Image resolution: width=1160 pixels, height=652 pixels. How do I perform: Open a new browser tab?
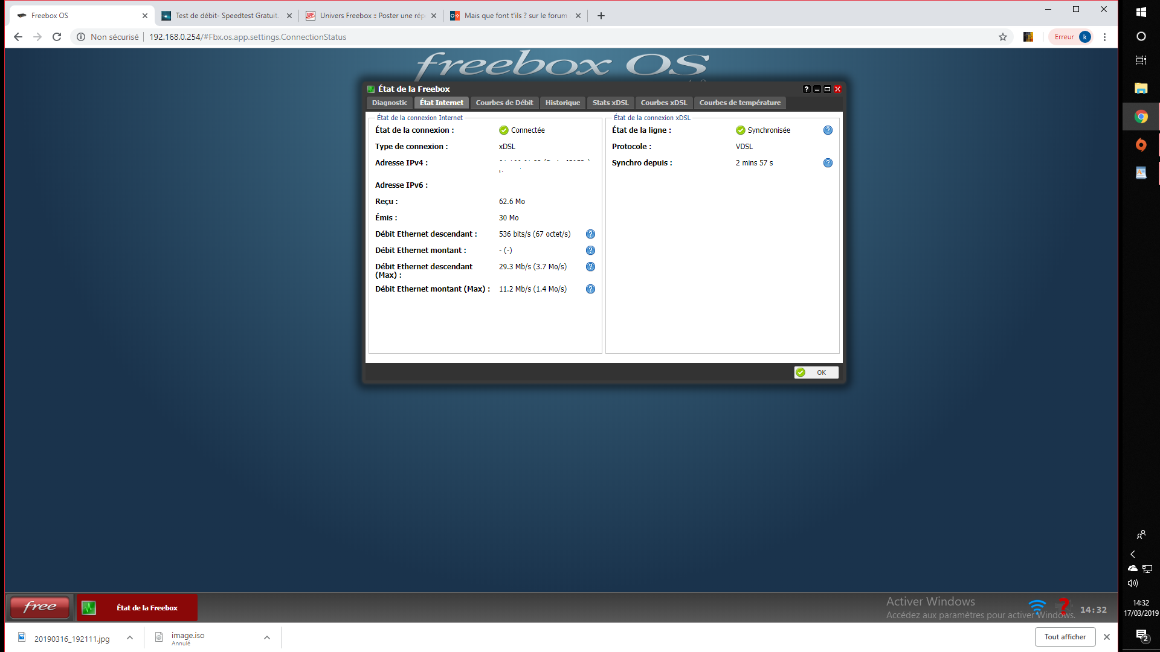pyautogui.click(x=601, y=16)
